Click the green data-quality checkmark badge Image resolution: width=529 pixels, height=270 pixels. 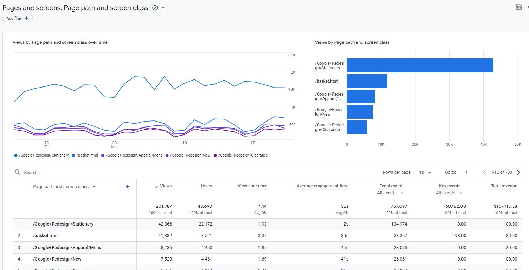click(x=154, y=7)
